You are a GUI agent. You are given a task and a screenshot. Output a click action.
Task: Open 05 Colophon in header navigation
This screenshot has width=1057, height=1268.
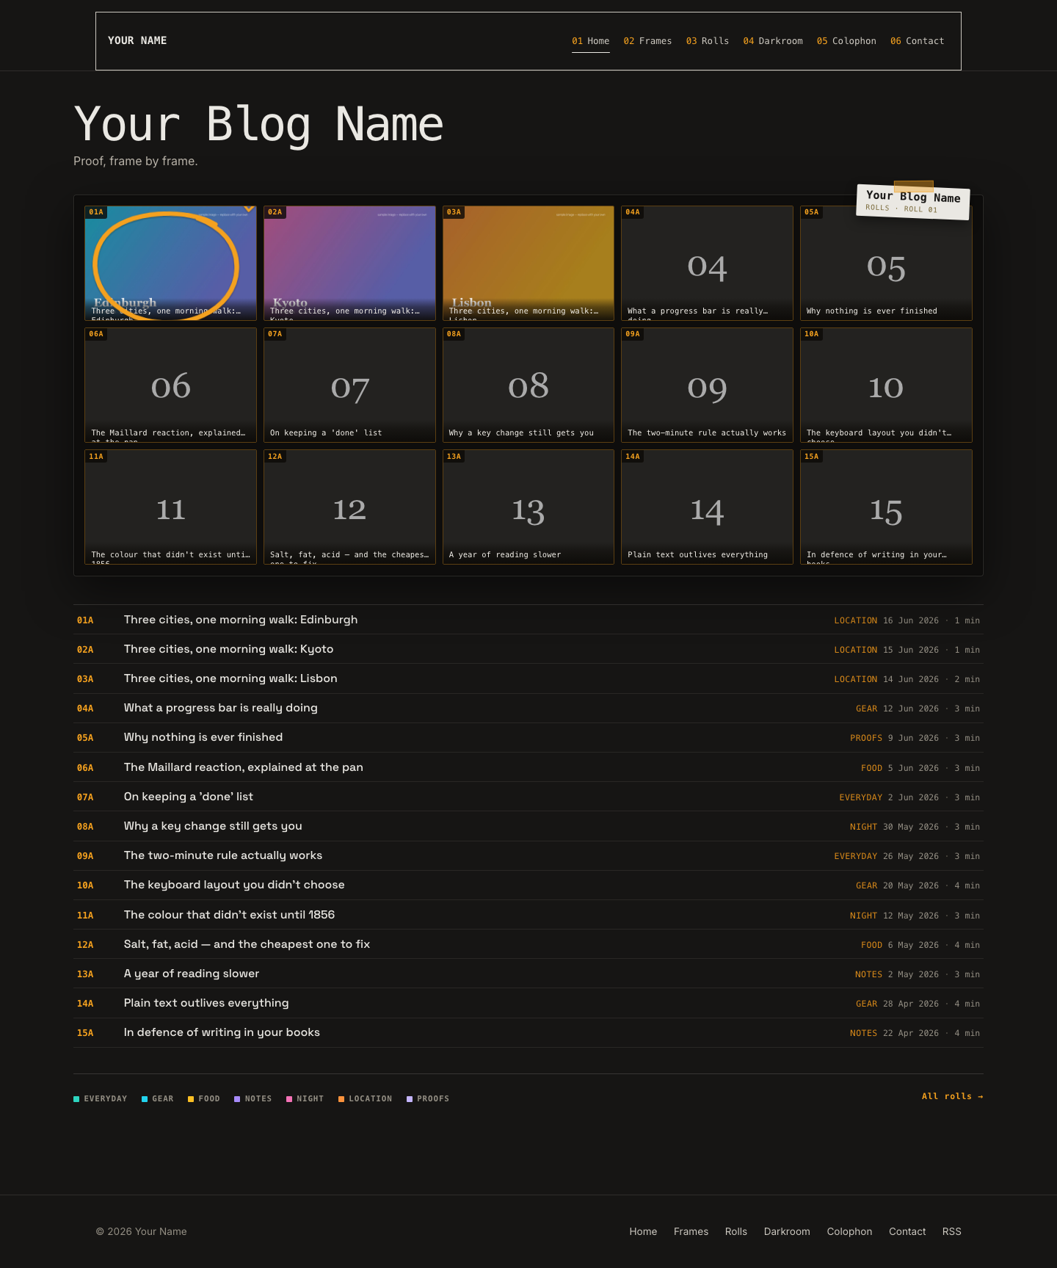(846, 41)
